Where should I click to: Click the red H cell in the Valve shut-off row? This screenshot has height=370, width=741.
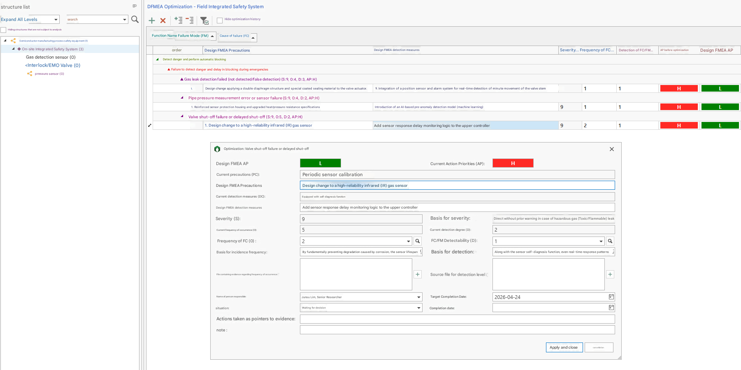pos(679,126)
